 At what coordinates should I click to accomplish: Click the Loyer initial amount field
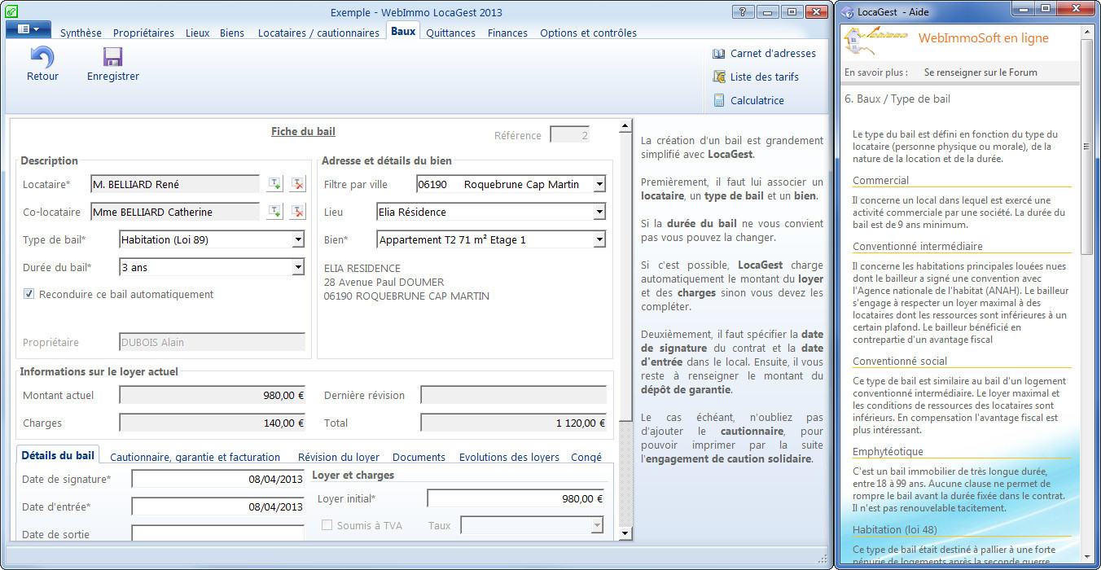click(516, 498)
